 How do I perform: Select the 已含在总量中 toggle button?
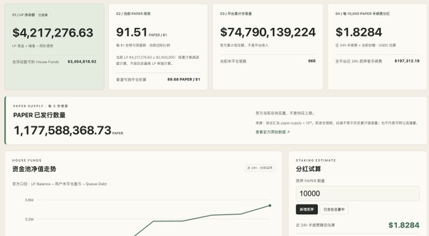coord(334,209)
